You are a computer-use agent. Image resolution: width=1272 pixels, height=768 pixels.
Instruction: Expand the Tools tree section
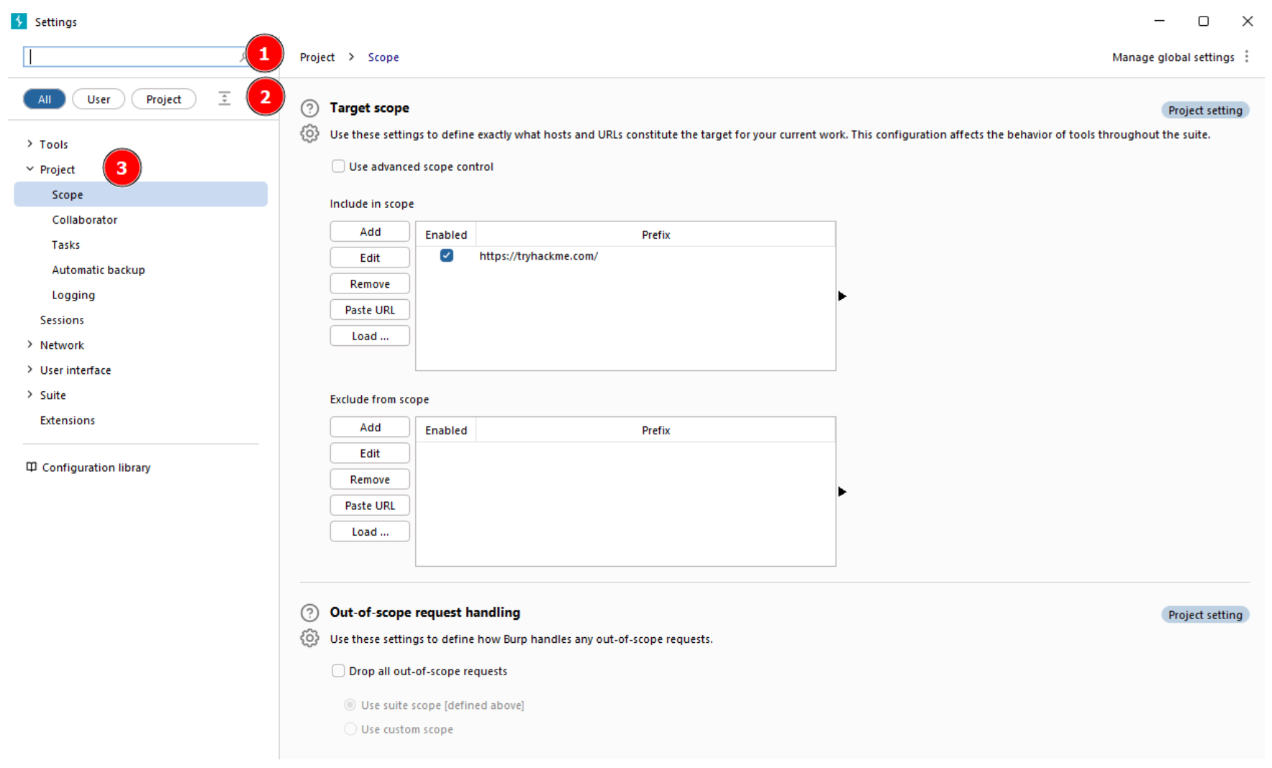point(30,144)
